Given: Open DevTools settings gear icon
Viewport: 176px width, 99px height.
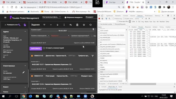Looking at the screenshot, I should pyautogui.click(x=168, y=16).
